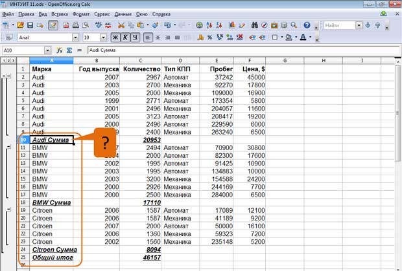Open a file with folder icon
This screenshot has width=402, height=271.
coord(20,25)
